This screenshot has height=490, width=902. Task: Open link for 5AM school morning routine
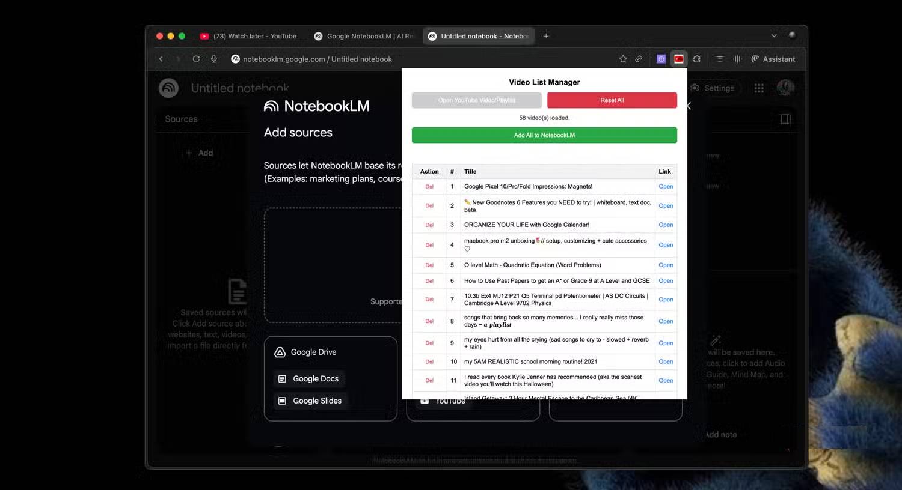click(666, 362)
